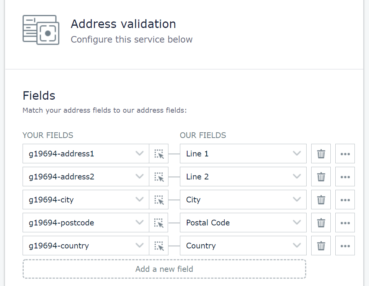Click the field picker icon for g19694-country
The height and width of the screenshot is (286, 369).
pos(159,246)
